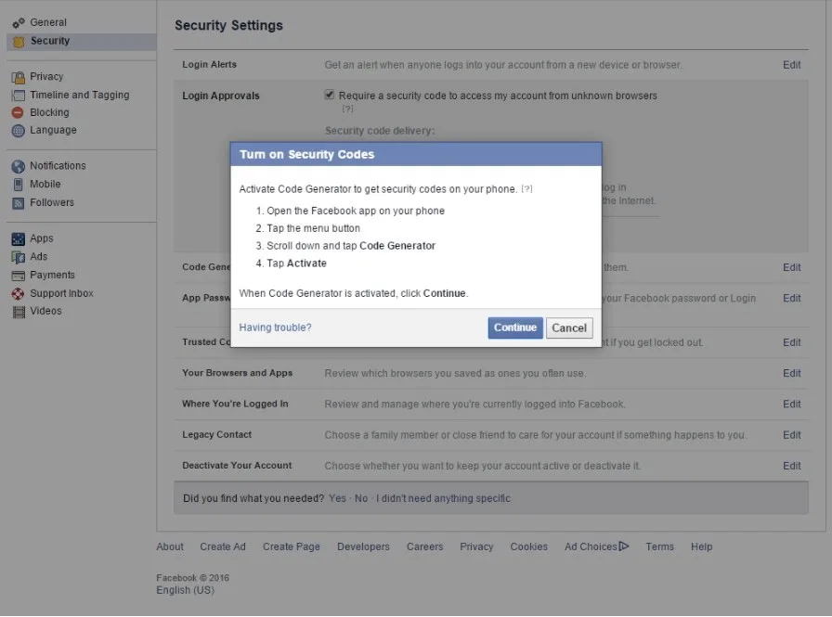This screenshot has height=617, width=832.
Task: Open Developers footer link
Action: [x=363, y=546]
